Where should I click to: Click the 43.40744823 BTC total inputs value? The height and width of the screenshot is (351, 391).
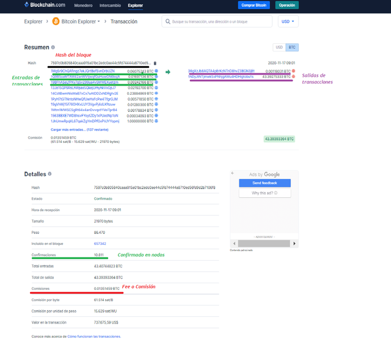pyautogui.click(x=108, y=266)
